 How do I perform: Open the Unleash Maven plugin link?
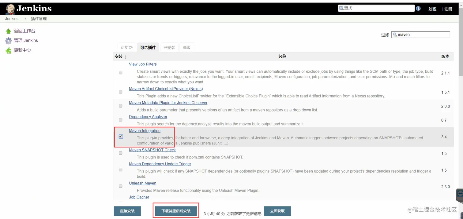pyautogui.click(x=143, y=183)
